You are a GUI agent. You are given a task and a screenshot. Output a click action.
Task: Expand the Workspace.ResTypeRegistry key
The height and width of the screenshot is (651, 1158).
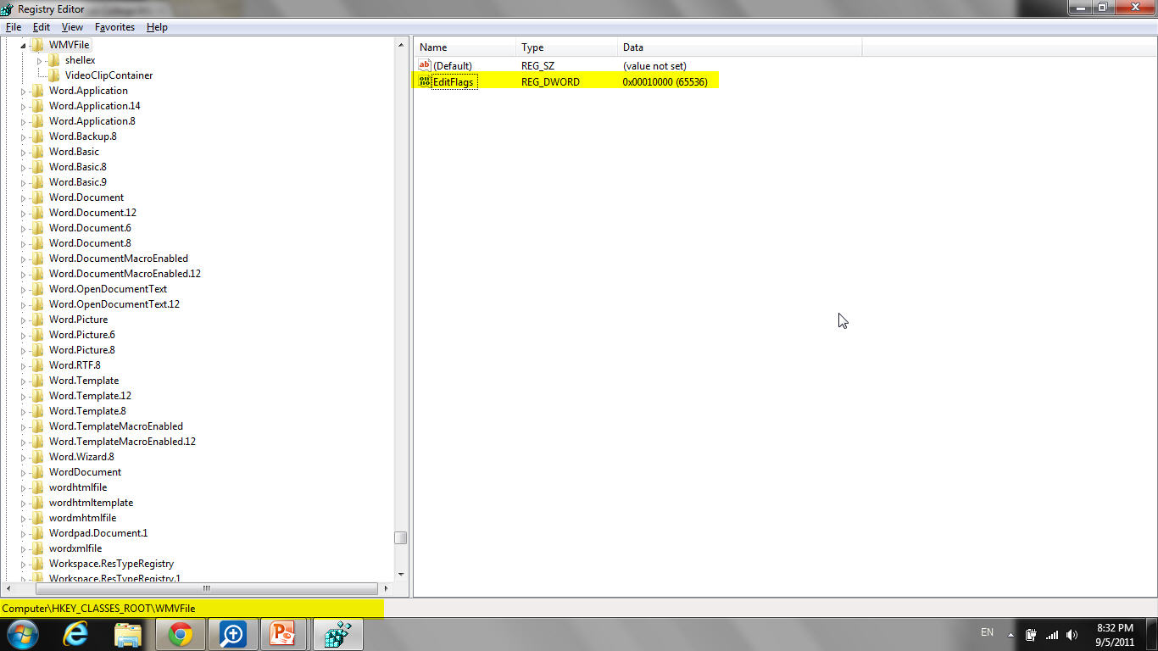[24, 564]
